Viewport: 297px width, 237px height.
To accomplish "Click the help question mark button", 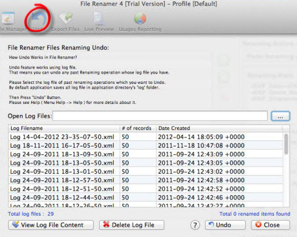I will click(x=195, y=225).
